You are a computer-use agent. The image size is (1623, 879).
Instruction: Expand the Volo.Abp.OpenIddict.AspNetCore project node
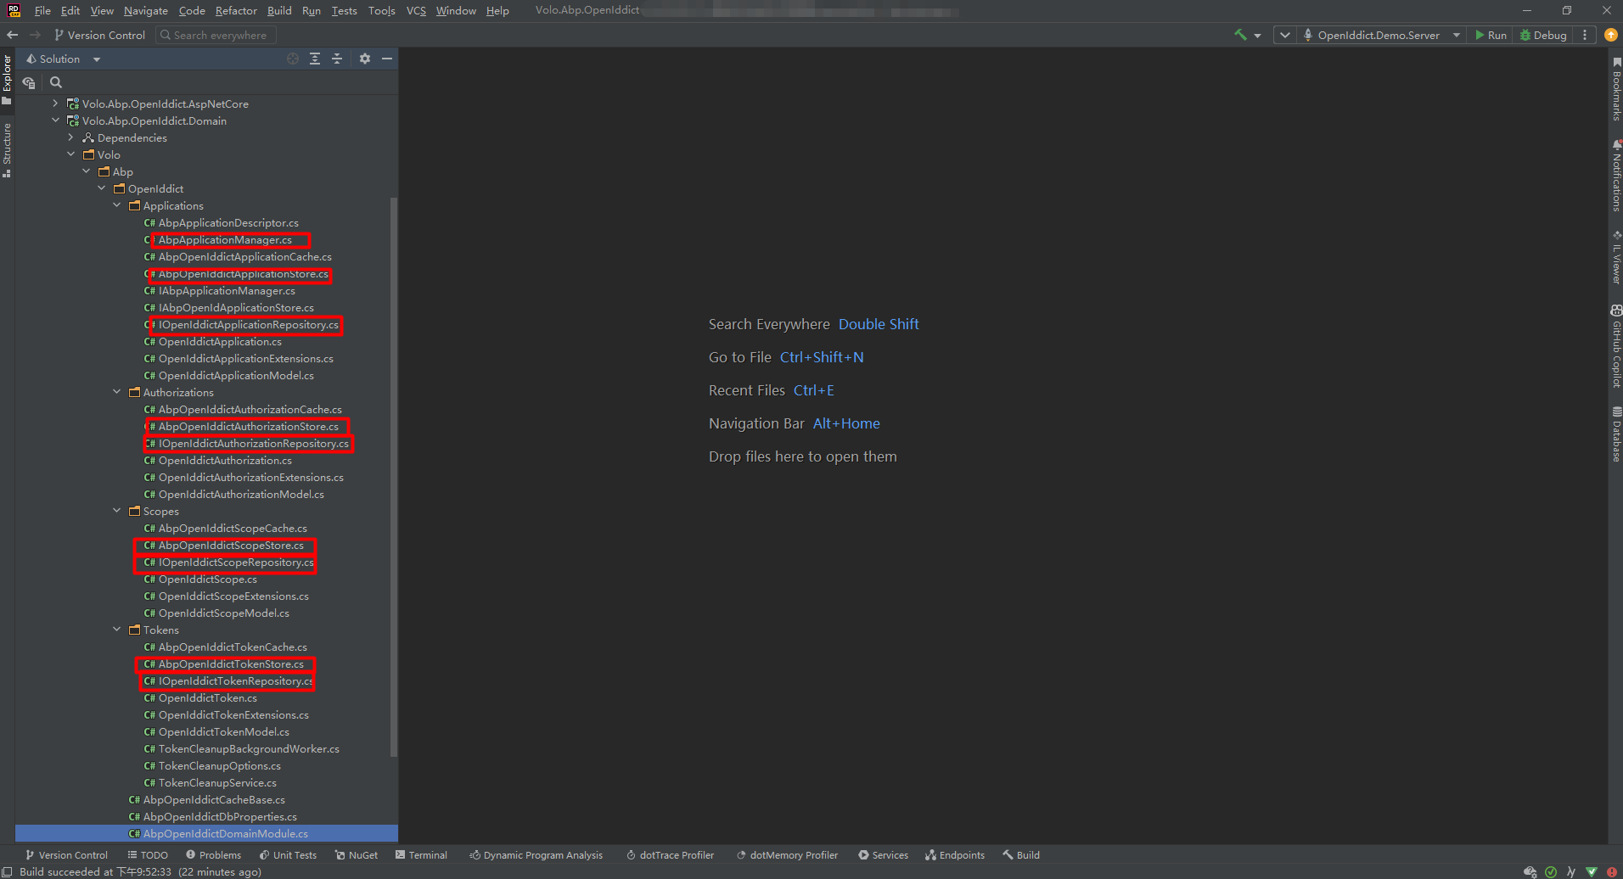(x=56, y=104)
